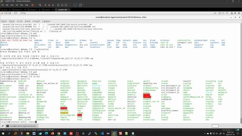Click the VMware Workstation taskbar icon
242x136 pixels.
coord(114,133)
